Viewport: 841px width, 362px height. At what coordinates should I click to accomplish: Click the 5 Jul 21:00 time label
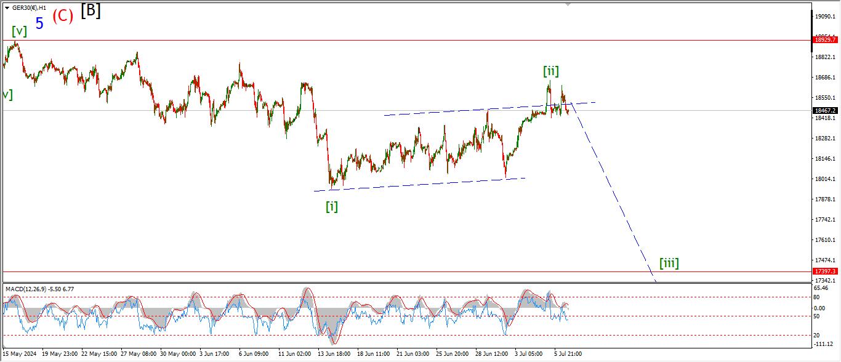(x=566, y=354)
